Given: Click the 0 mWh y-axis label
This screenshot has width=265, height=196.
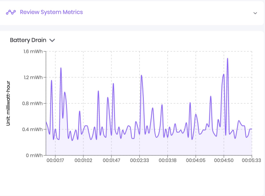Looking at the screenshot, I should coord(34,156).
